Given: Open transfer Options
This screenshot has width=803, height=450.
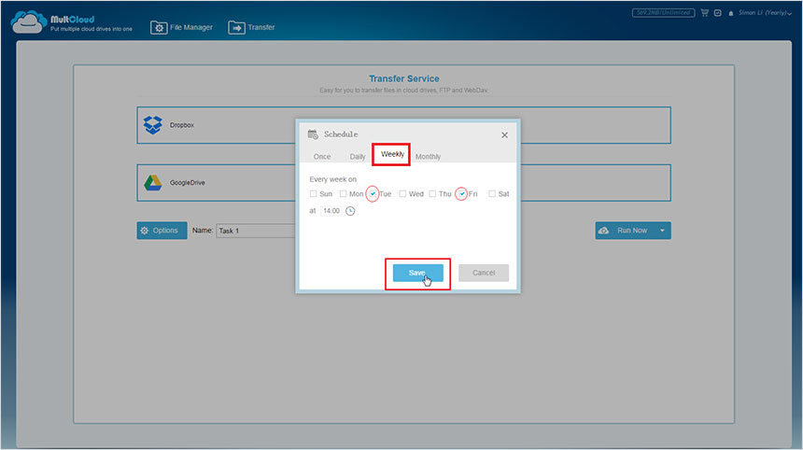Looking at the screenshot, I should [x=162, y=231].
